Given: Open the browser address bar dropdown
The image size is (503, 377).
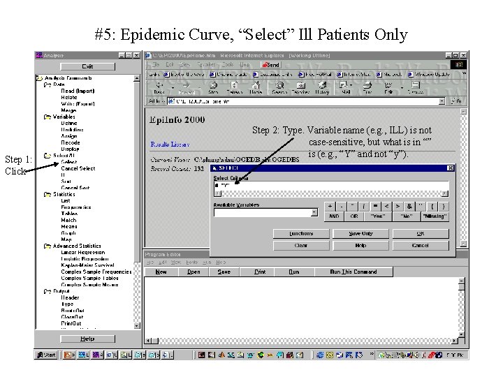Looking at the screenshot, I should pyautogui.click(x=442, y=101).
